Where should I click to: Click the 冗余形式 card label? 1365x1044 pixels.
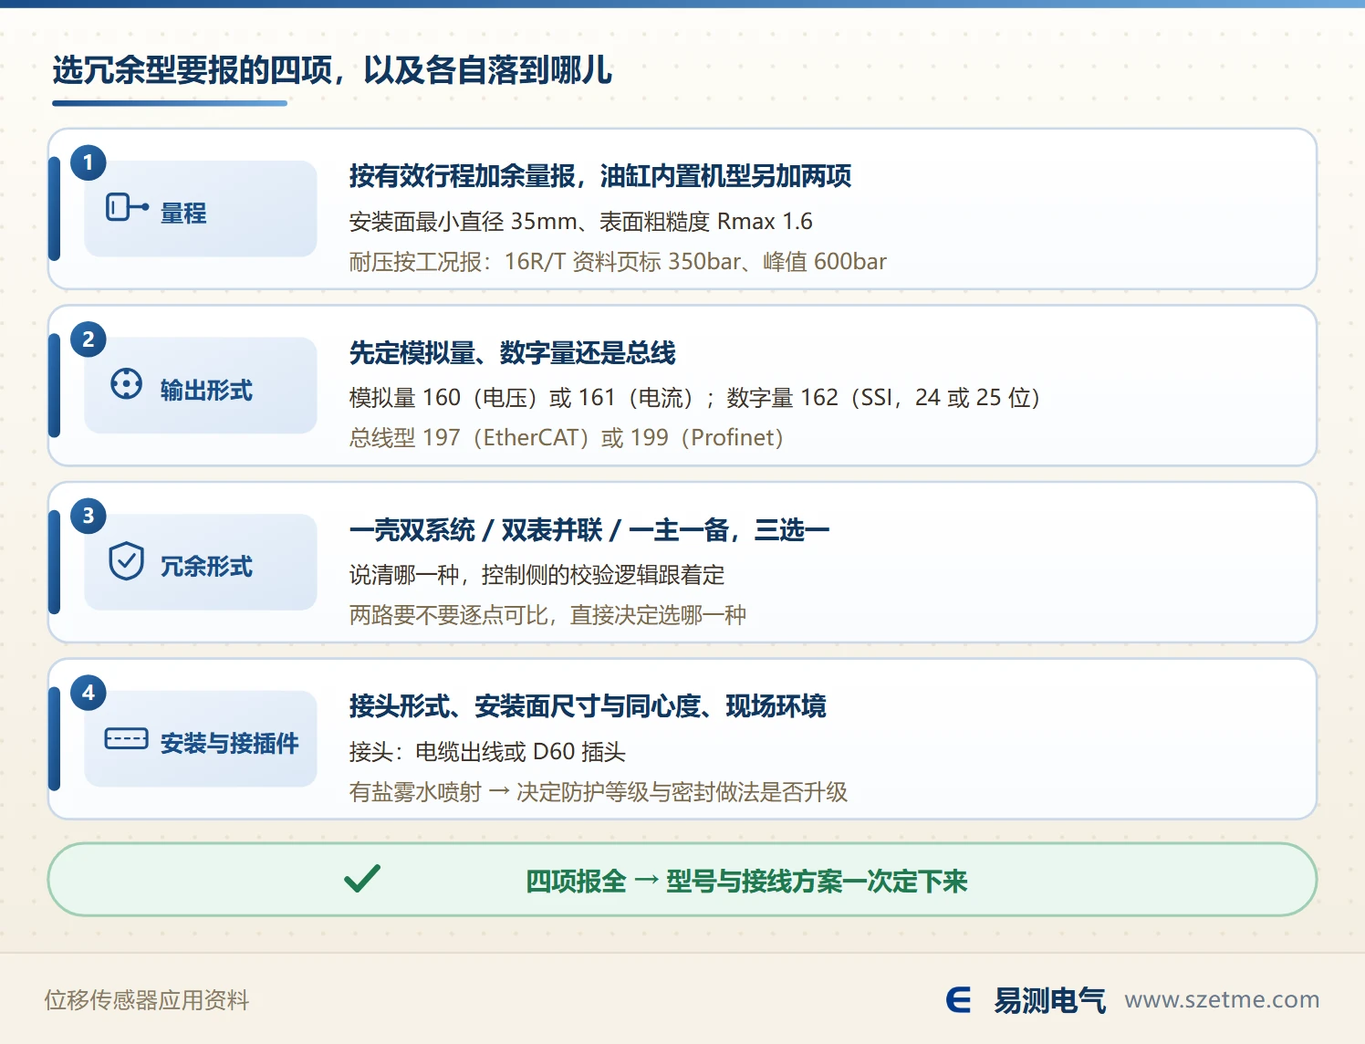tap(206, 567)
